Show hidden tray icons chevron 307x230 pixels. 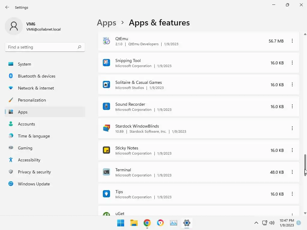click(x=256, y=223)
